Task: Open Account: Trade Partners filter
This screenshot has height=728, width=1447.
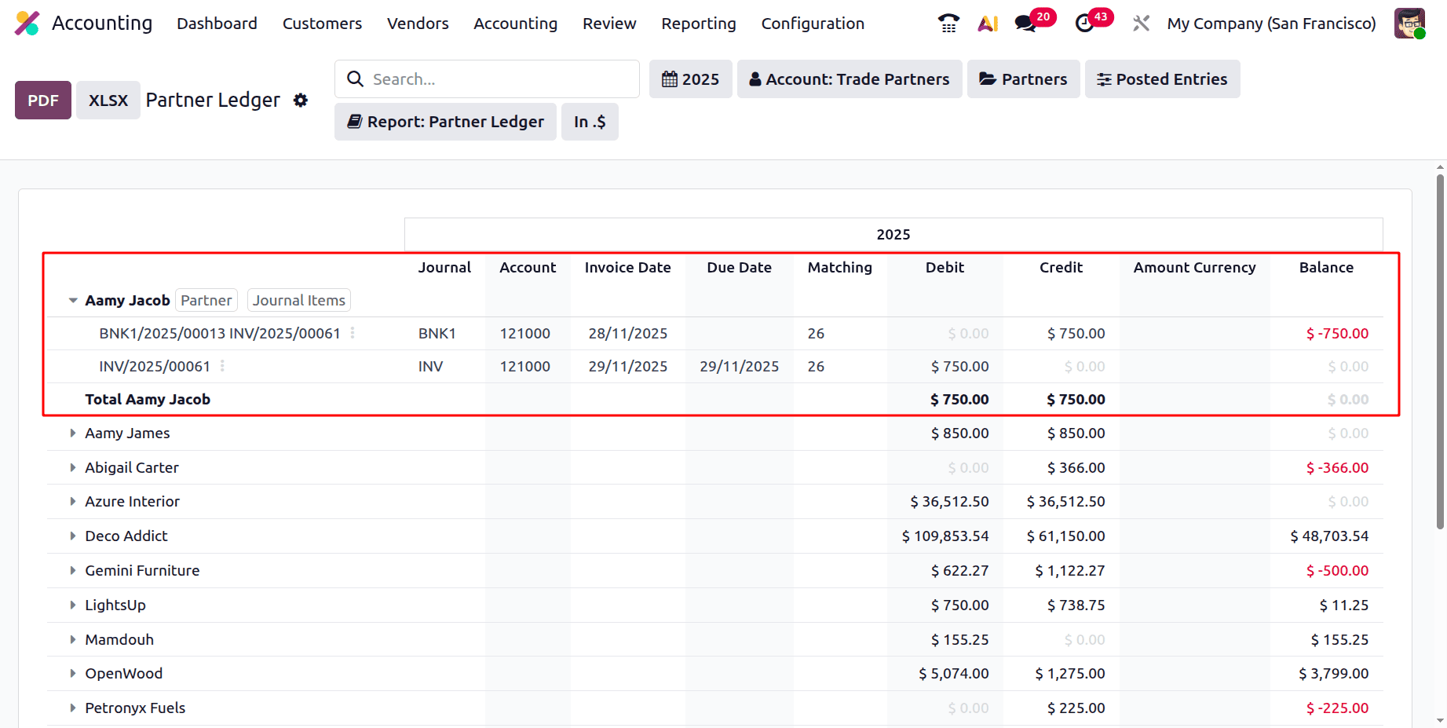Action: pos(850,79)
